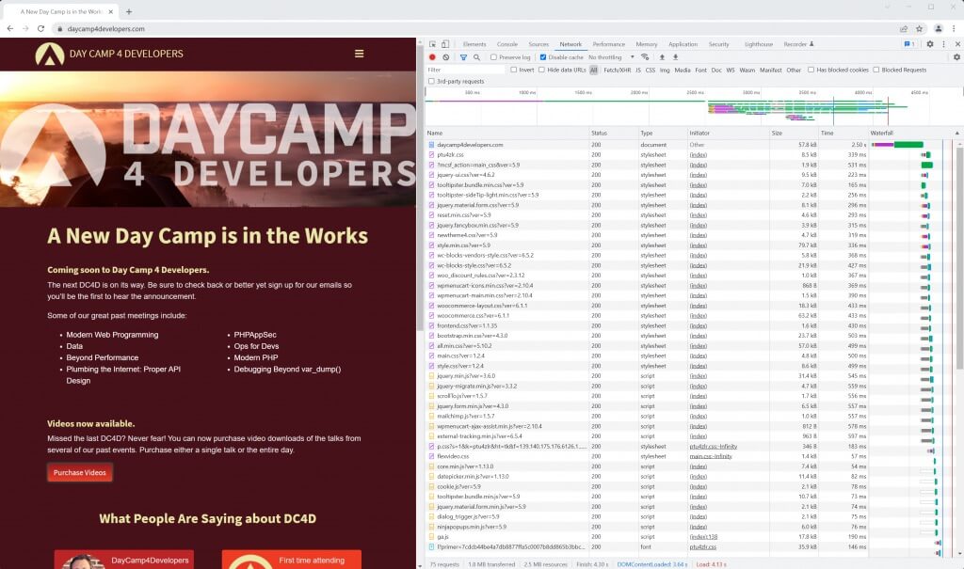The width and height of the screenshot is (964, 569).
Task: Clear the network log
Action: tap(445, 57)
